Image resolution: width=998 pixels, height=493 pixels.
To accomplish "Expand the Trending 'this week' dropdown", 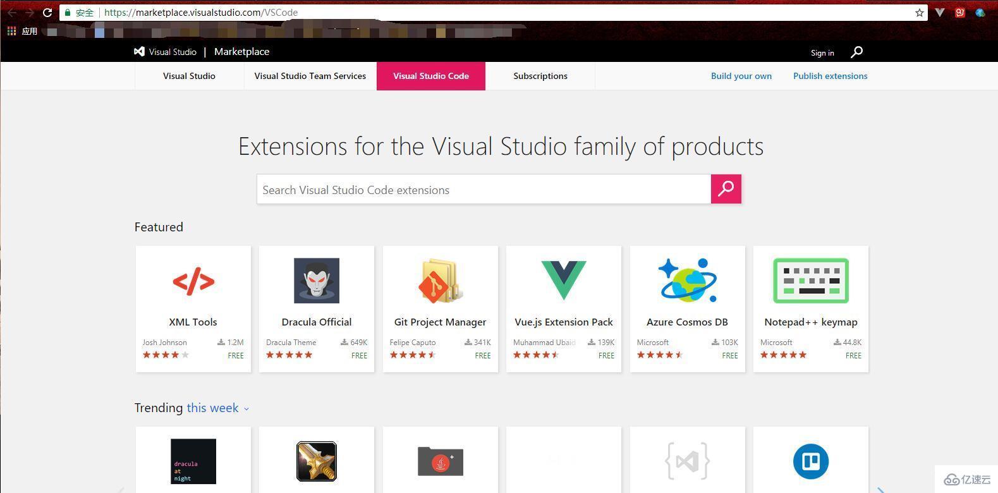I will (x=218, y=408).
